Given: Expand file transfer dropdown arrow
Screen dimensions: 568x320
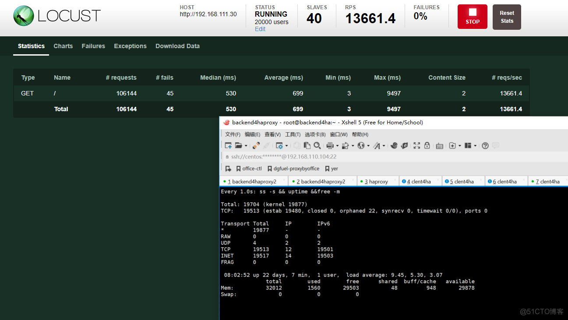Looking at the screenshot, I should click(353, 146).
